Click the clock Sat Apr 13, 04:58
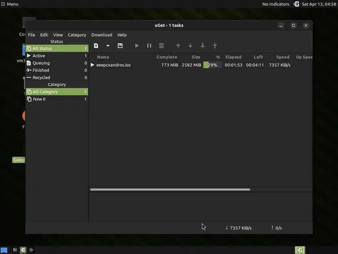 (319, 4)
